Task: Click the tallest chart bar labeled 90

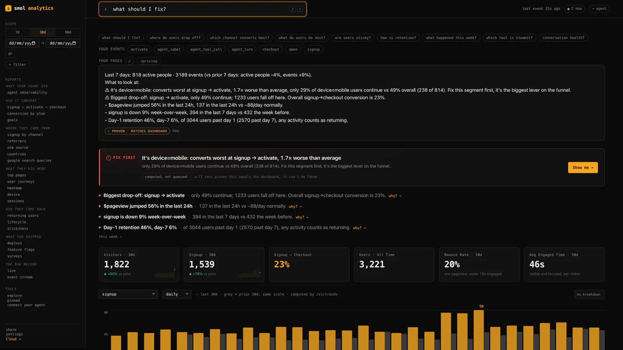Action: click(x=479, y=330)
